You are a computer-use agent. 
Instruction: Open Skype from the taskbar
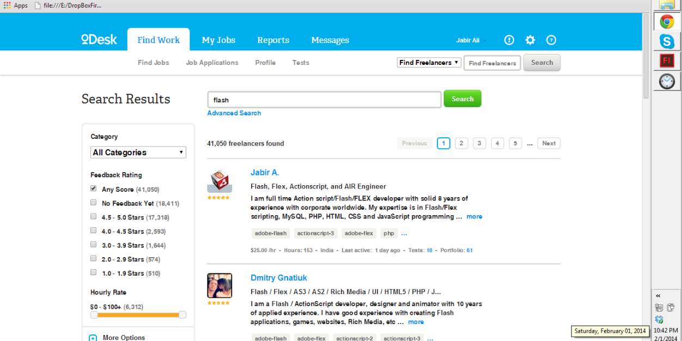667,41
